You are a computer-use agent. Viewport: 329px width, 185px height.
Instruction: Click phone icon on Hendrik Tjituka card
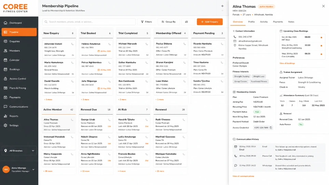147,120
